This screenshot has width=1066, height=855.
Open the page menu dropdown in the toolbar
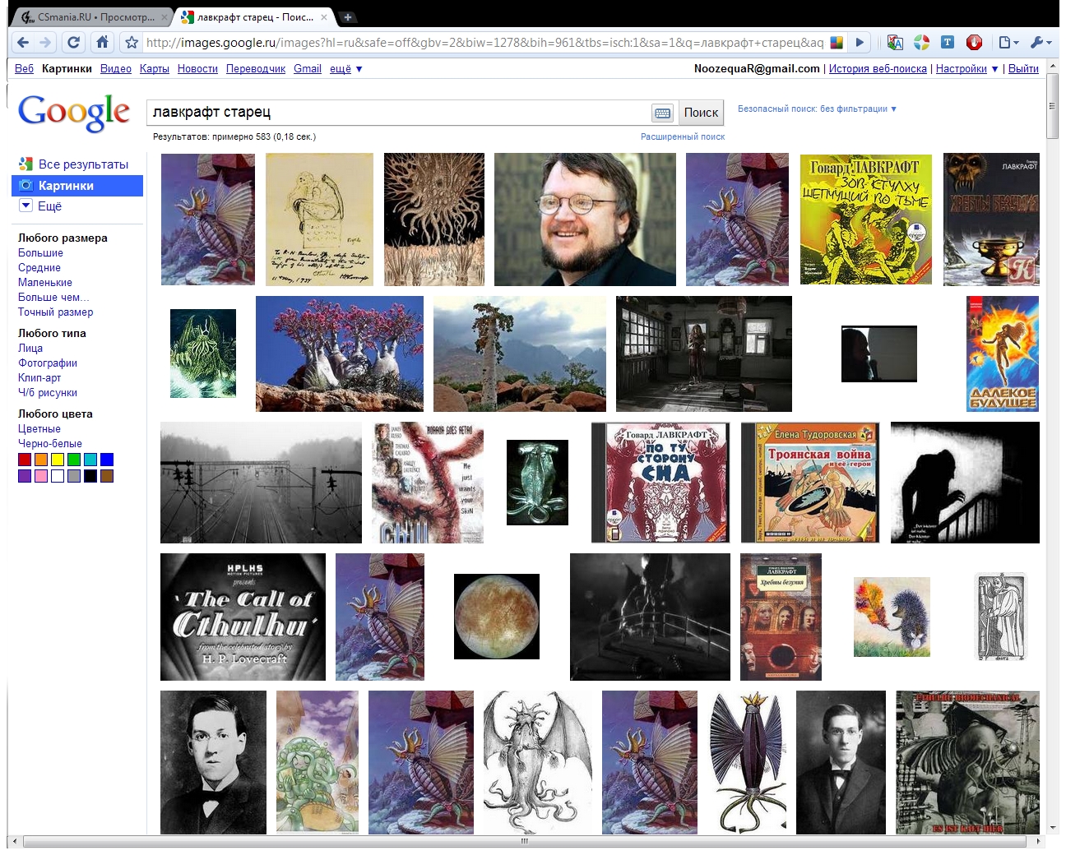pyautogui.click(x=1008, y=43)
